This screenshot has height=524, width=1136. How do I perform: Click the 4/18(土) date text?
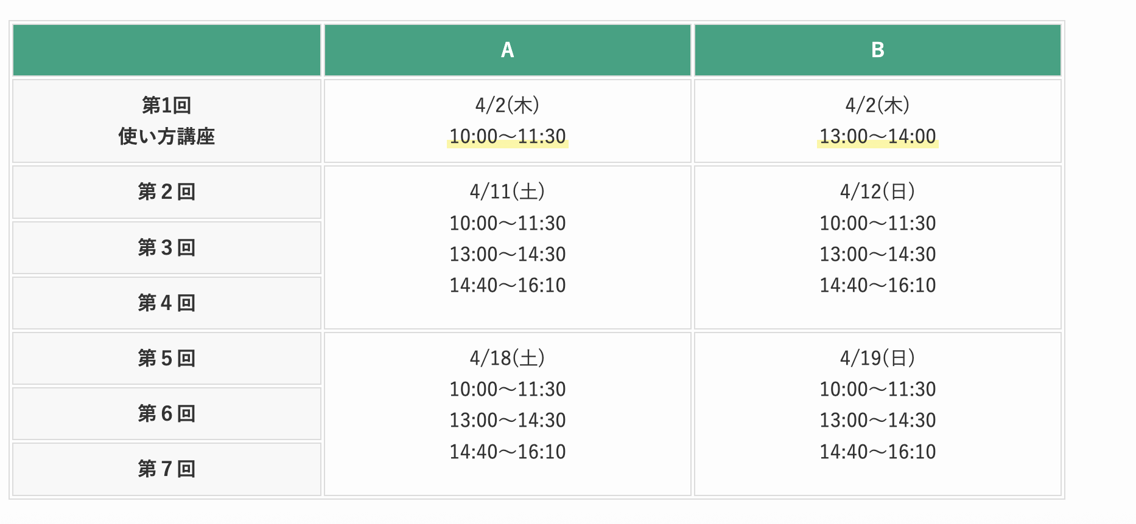[507, 358]
